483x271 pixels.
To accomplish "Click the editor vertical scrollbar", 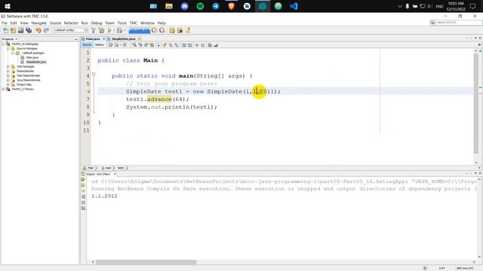I will [x=476, y=104].
